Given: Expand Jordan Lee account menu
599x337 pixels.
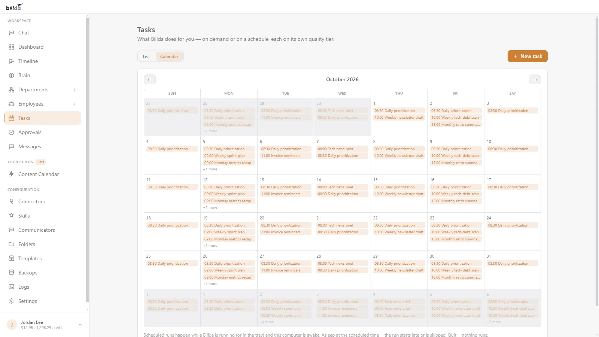Looking at the screenshot, I should click(x=80, y=325).
